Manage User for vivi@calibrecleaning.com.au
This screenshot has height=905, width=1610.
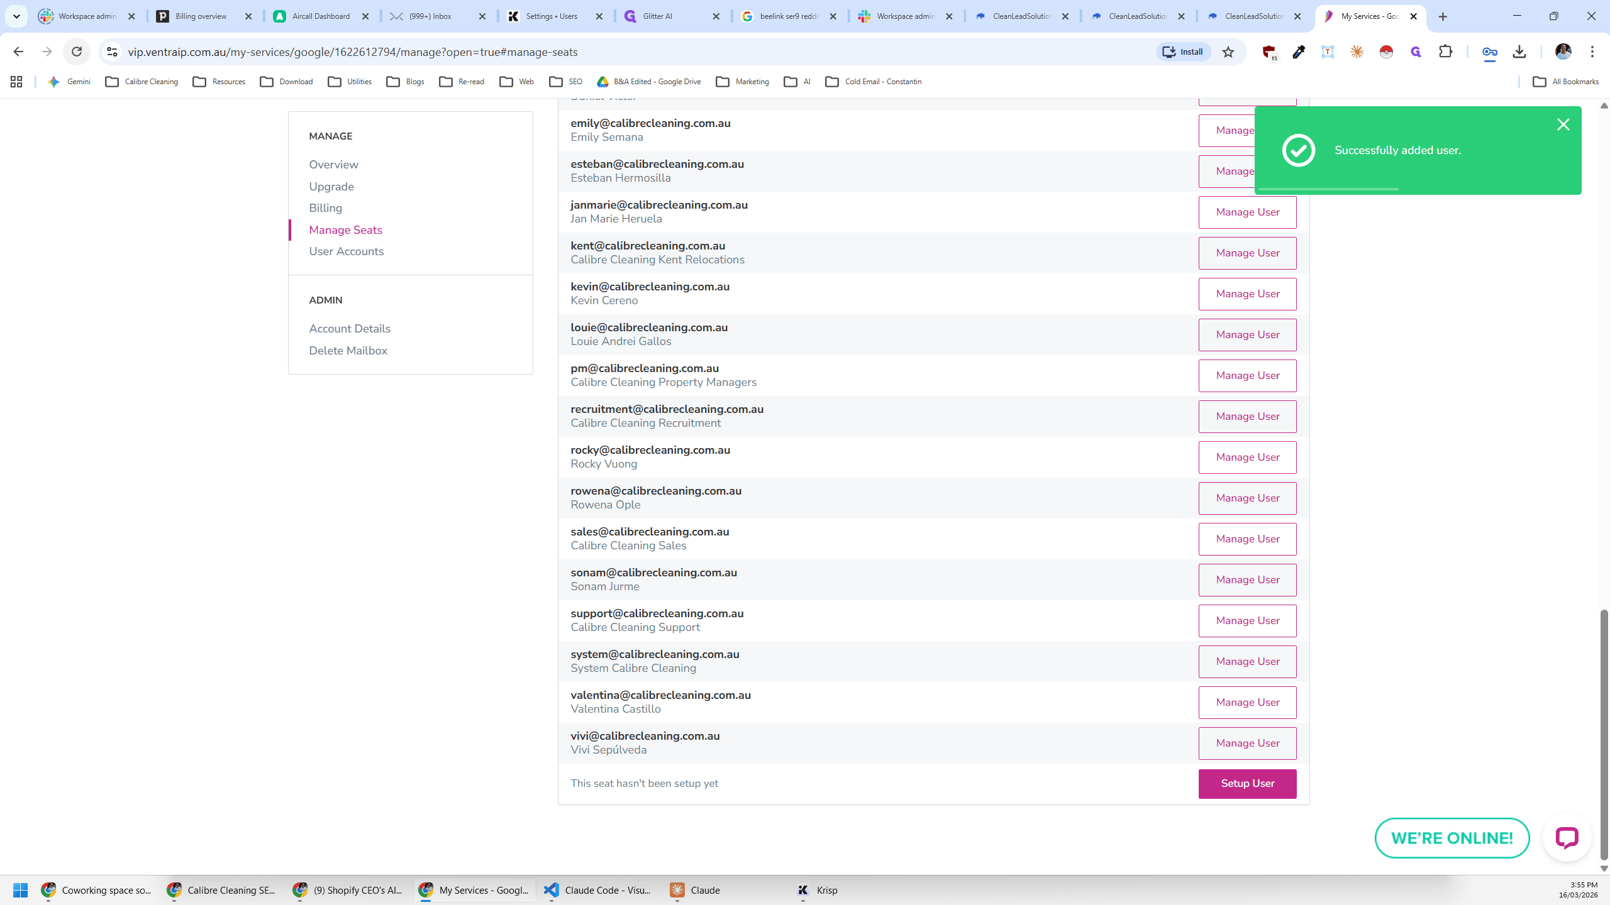point(1247,743)
